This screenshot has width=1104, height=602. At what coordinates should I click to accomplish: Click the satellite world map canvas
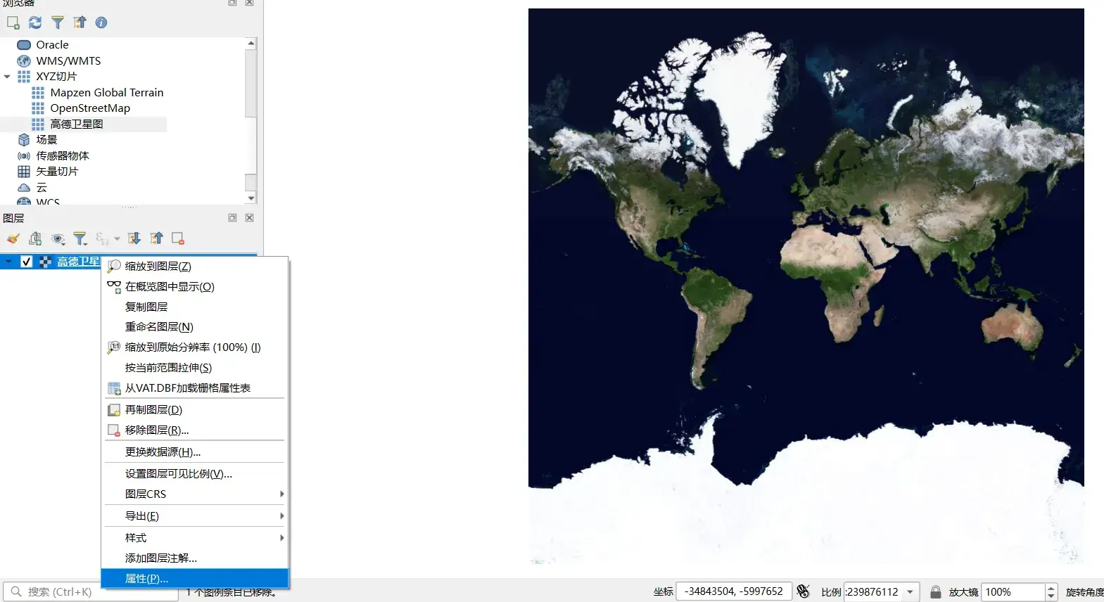(806, 286)
